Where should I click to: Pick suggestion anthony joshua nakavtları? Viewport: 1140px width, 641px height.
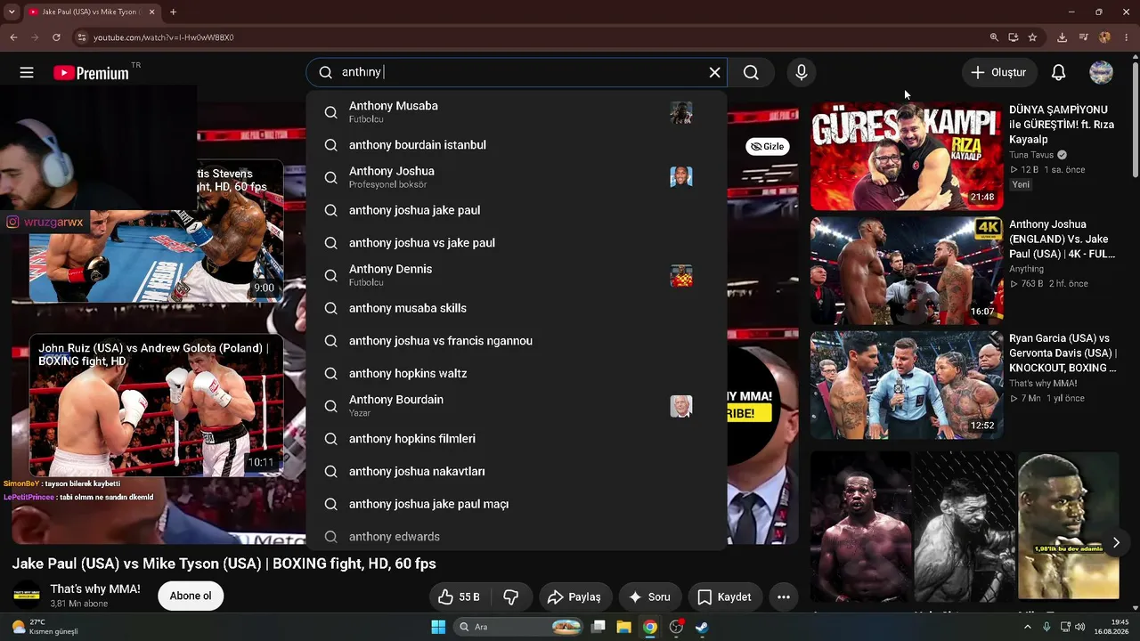[x=517, y=472]
